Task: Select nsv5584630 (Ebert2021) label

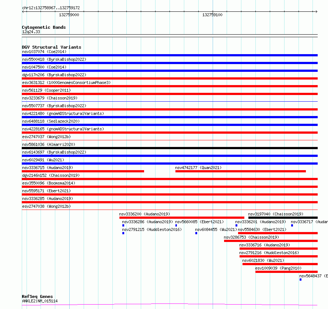Action: point(262,229)
